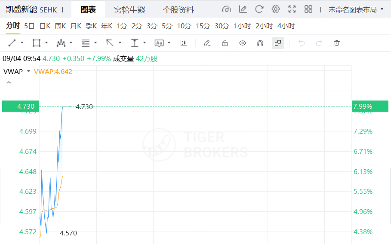Select the 10分 interval
391x244 pixels.
(x=184, y=26)
